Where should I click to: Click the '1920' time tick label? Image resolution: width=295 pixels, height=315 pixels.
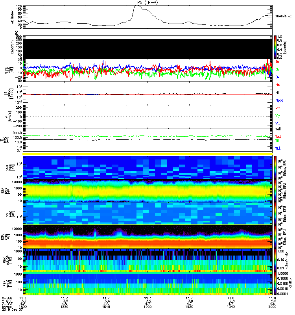pyautogui.click(x=189, y=307)
